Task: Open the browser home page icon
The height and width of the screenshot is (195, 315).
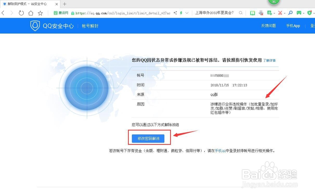Action: coord(31,13)
